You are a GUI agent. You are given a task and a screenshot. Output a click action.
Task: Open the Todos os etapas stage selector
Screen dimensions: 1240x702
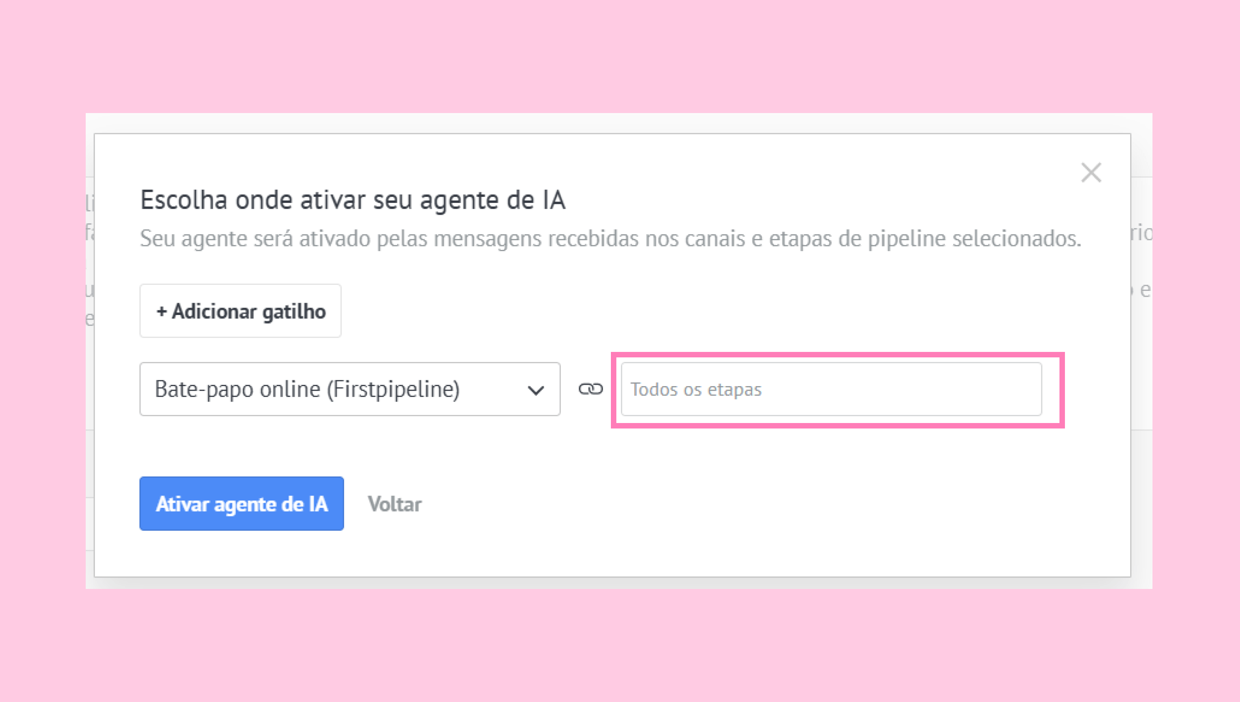(831, 389)
